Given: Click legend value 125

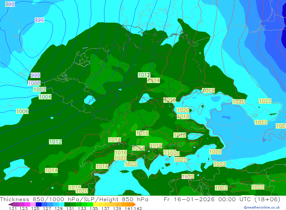Looking at the screenshot, I should [x=35, y=209].
